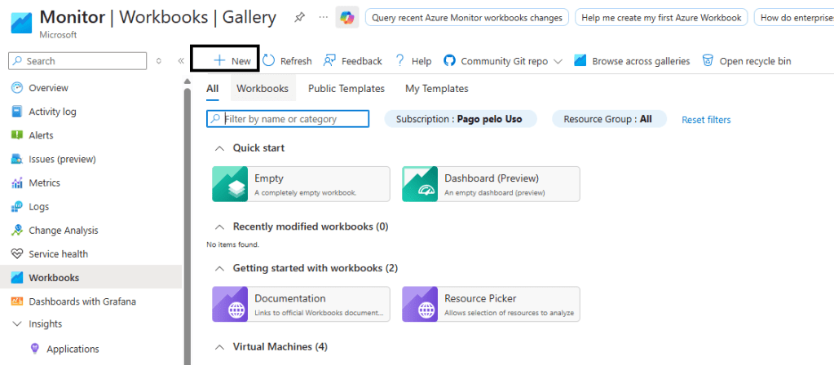Collapse the Quick start section
Screen dimensions: 834x365
pos(218,148)
